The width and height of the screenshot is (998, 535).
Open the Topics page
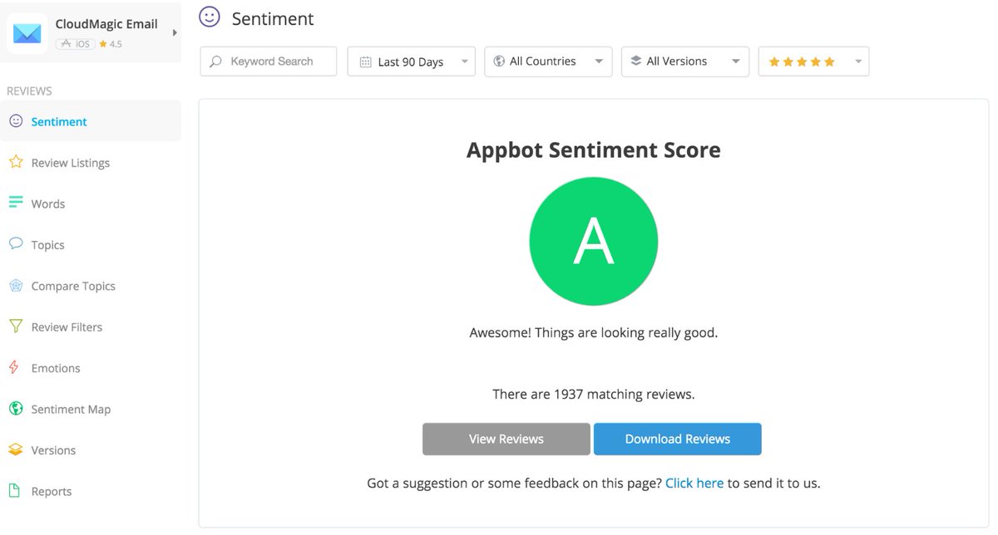(47, 245)
